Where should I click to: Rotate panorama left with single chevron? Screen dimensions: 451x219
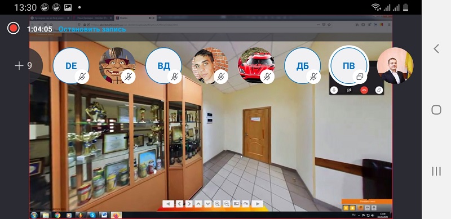(179, 204)
